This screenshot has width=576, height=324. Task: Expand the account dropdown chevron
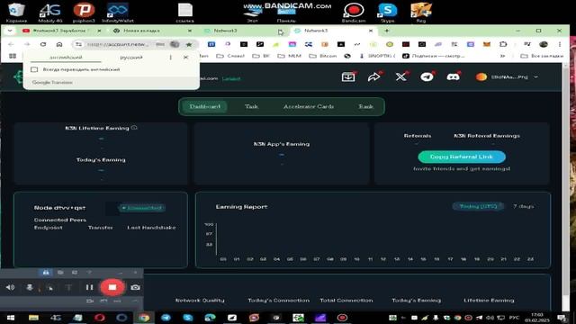[x=535, y=77]
